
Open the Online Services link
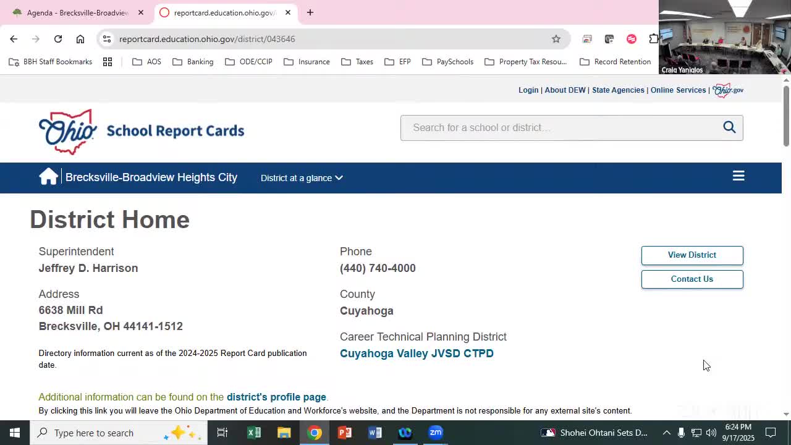(x=678, y=90)
